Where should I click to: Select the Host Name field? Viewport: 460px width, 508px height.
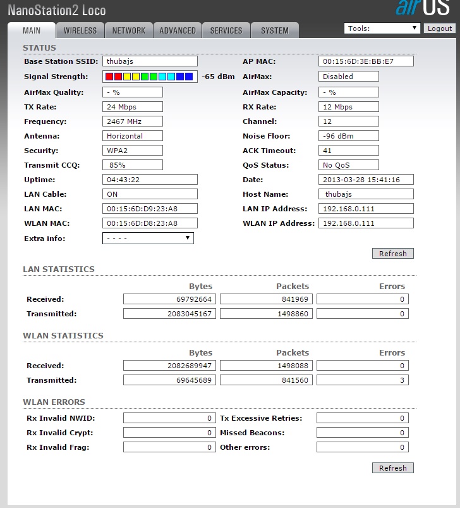(x=366, y=194)
